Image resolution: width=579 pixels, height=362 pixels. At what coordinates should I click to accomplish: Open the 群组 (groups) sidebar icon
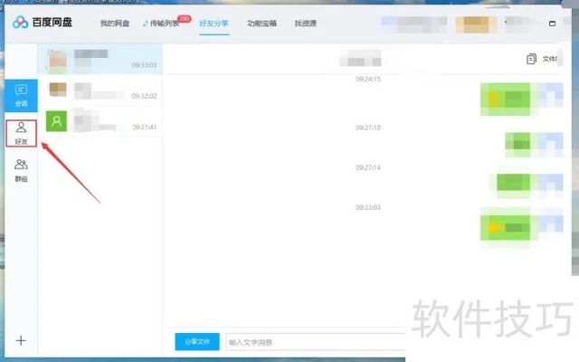point(21,169)
